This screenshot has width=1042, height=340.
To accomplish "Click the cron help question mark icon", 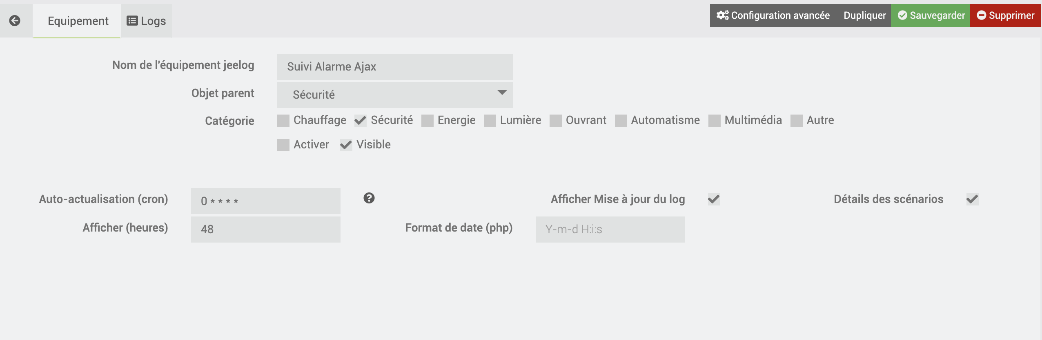I will tap(369, 198).
